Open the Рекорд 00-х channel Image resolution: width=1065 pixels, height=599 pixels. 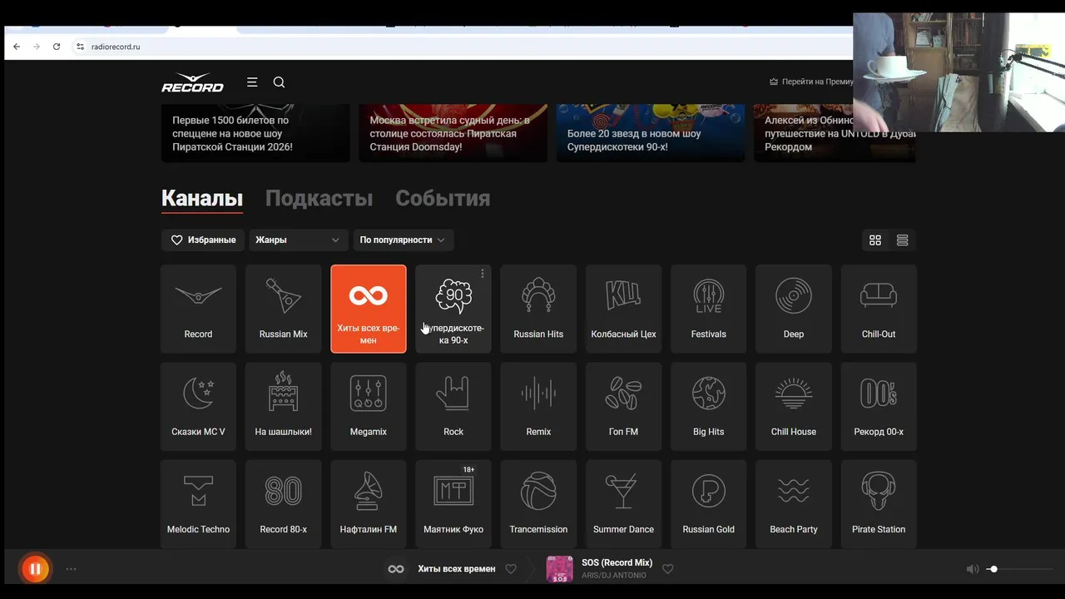879,406
